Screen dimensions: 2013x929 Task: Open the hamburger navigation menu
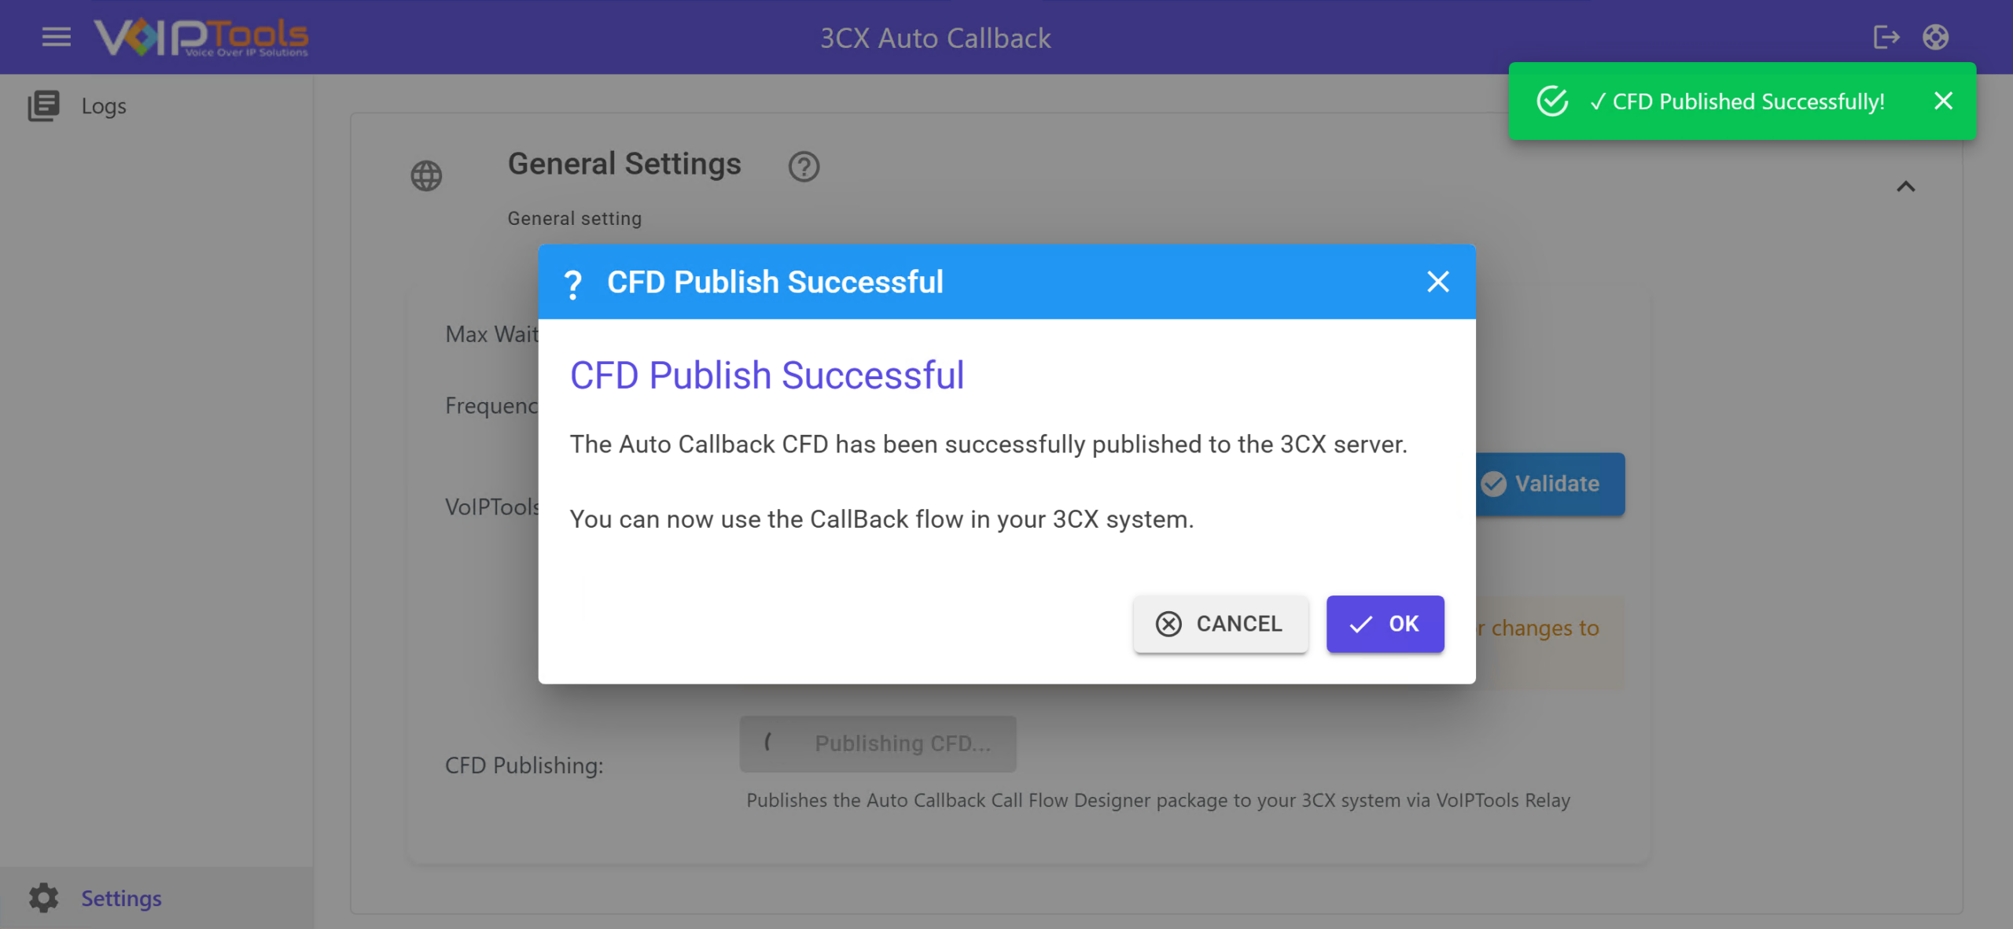click(56, 37)
